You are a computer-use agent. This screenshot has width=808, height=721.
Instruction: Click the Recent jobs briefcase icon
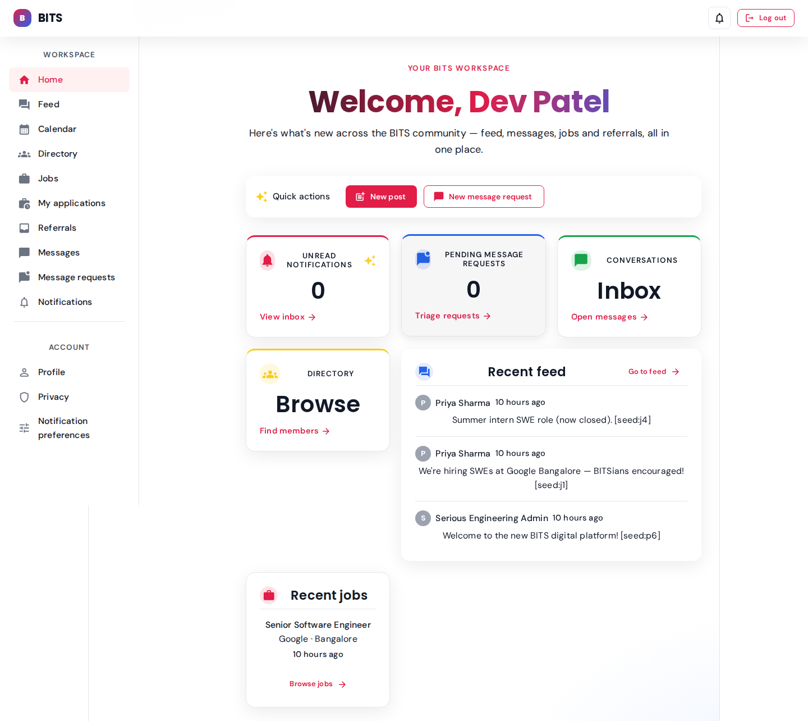tap(269, 595)
